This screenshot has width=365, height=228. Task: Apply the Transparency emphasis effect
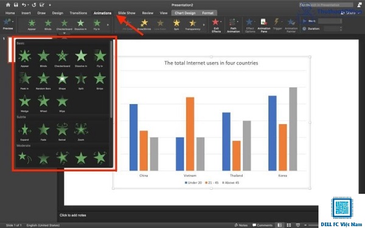coord(193,25)
